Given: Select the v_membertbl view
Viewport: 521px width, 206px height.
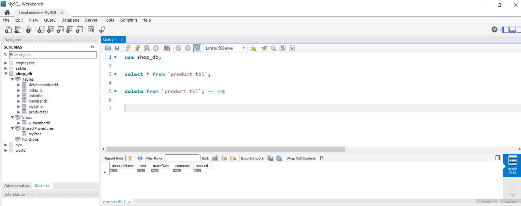Looking at the screenshot, I should coord(40,123).
